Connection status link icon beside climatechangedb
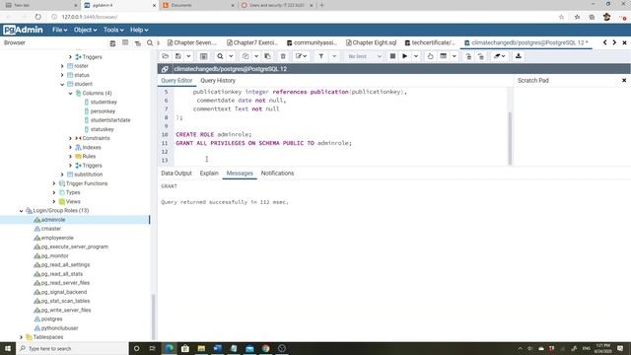Screen dimensions: 631x355 point(165,69)
